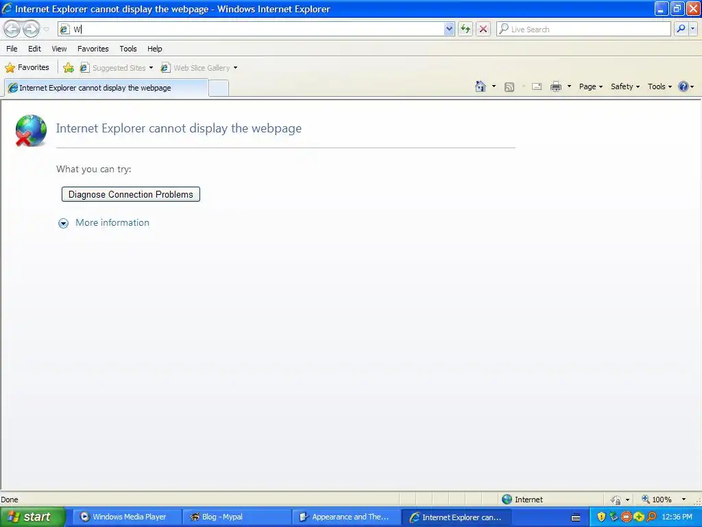Image resolution: width=702 pixels, height=527 pixels.
Task: Select the 'Internet Explorer cannot display' tab
Action: 106,88
